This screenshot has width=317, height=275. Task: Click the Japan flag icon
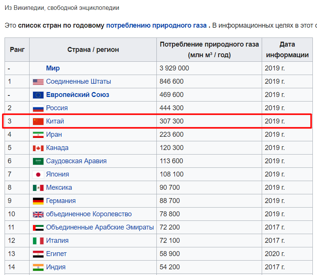click(38, 175)
